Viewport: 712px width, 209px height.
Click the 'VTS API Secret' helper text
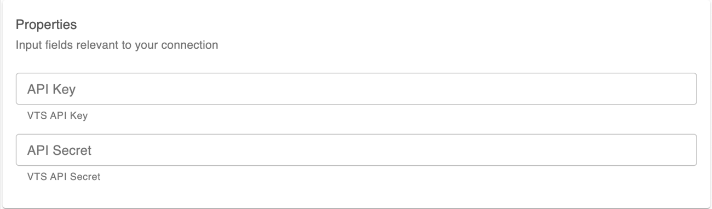(63, 177)
